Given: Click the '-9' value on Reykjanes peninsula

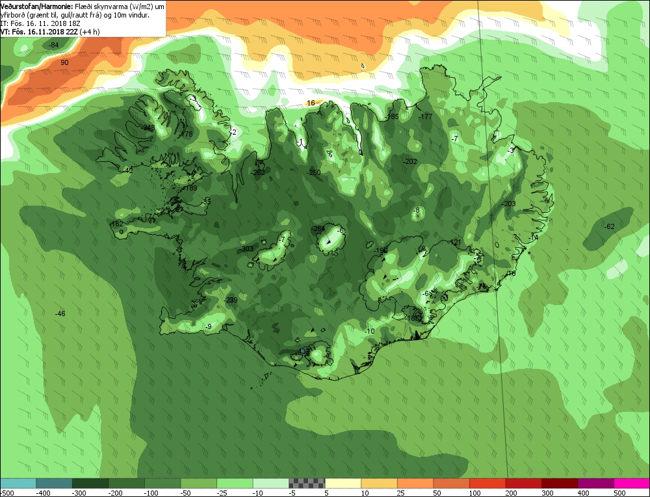Looking at the screenshot, I should click(x=209, y=327).
